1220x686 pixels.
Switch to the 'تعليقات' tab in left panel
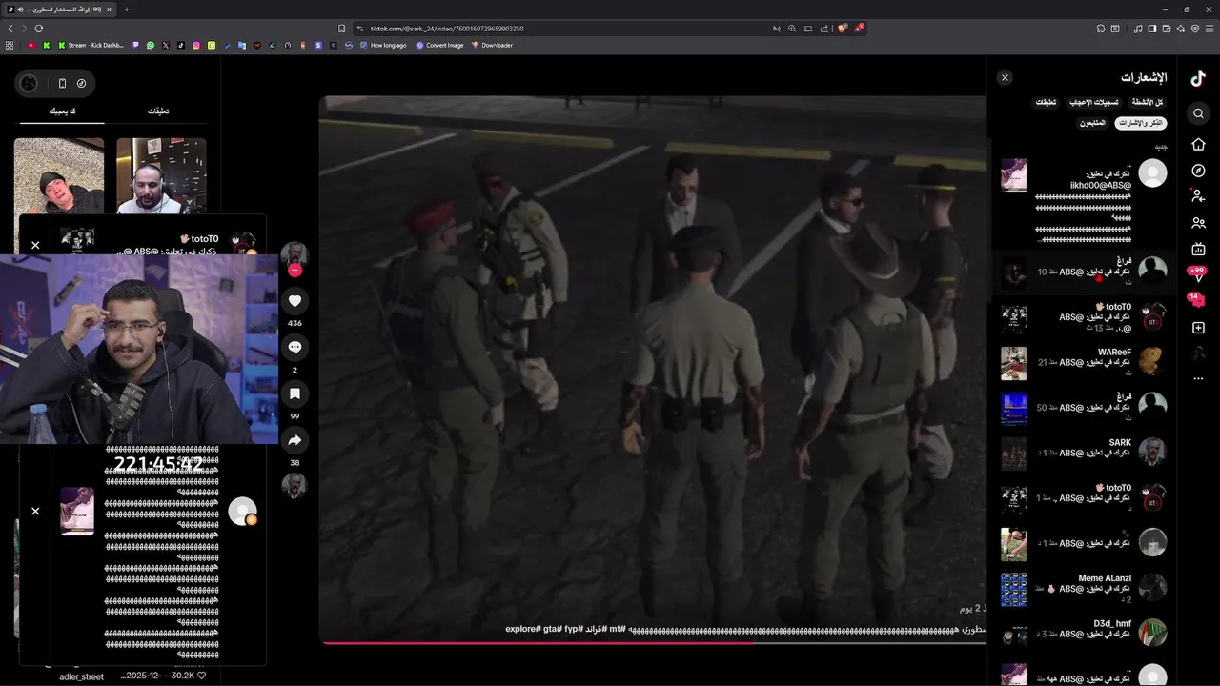tap(158, 111)
